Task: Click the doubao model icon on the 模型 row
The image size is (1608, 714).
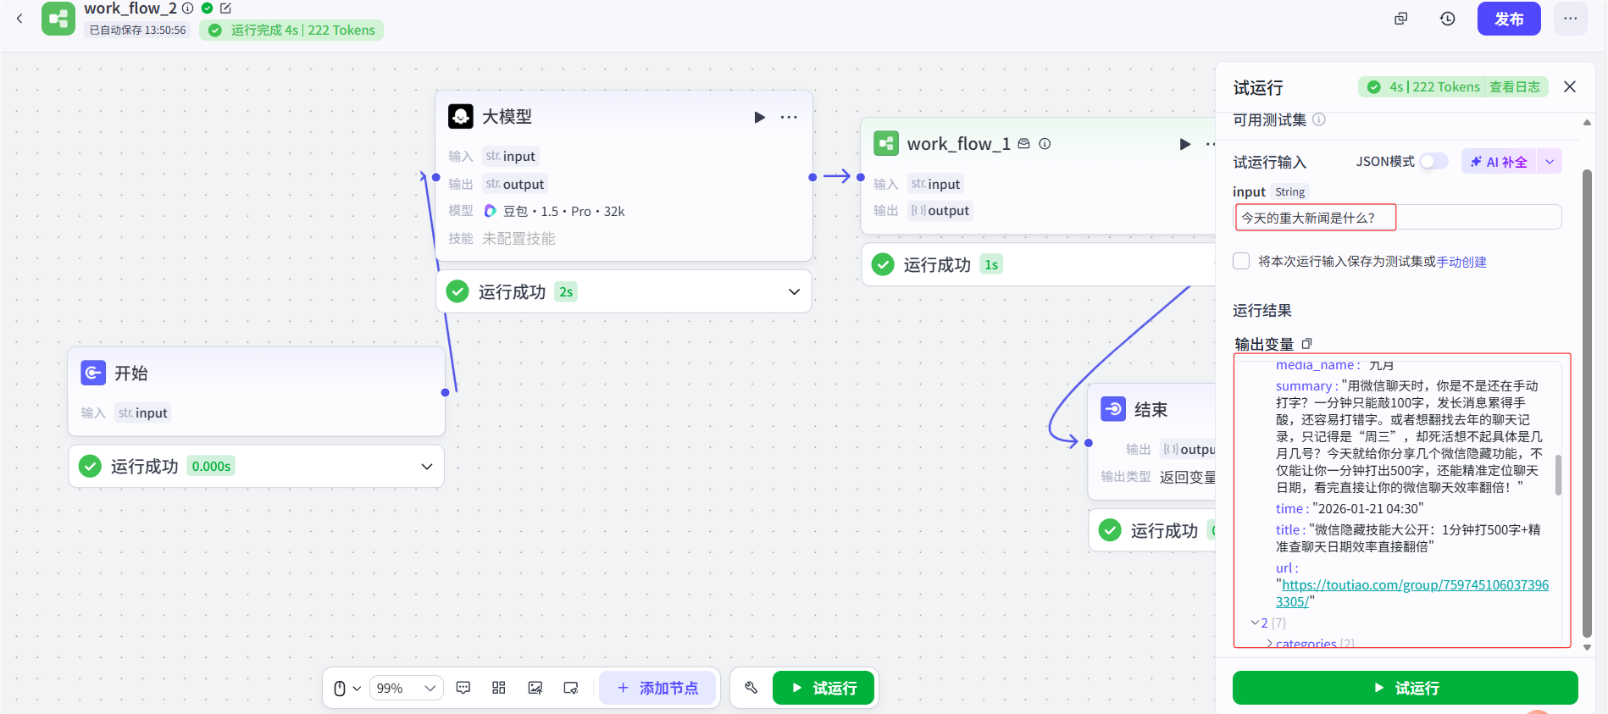Action: (491, 211)
